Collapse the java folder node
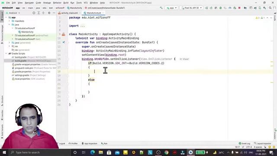 tap(10, 25)
